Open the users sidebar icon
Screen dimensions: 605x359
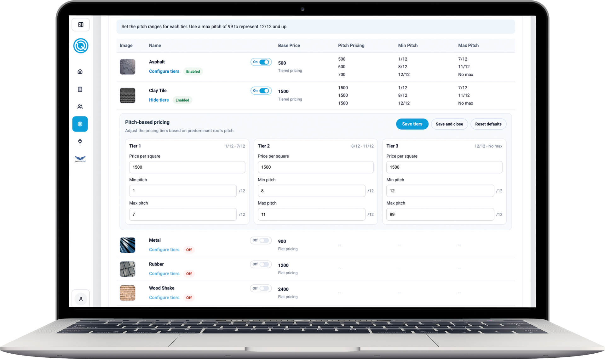point(80,107)
